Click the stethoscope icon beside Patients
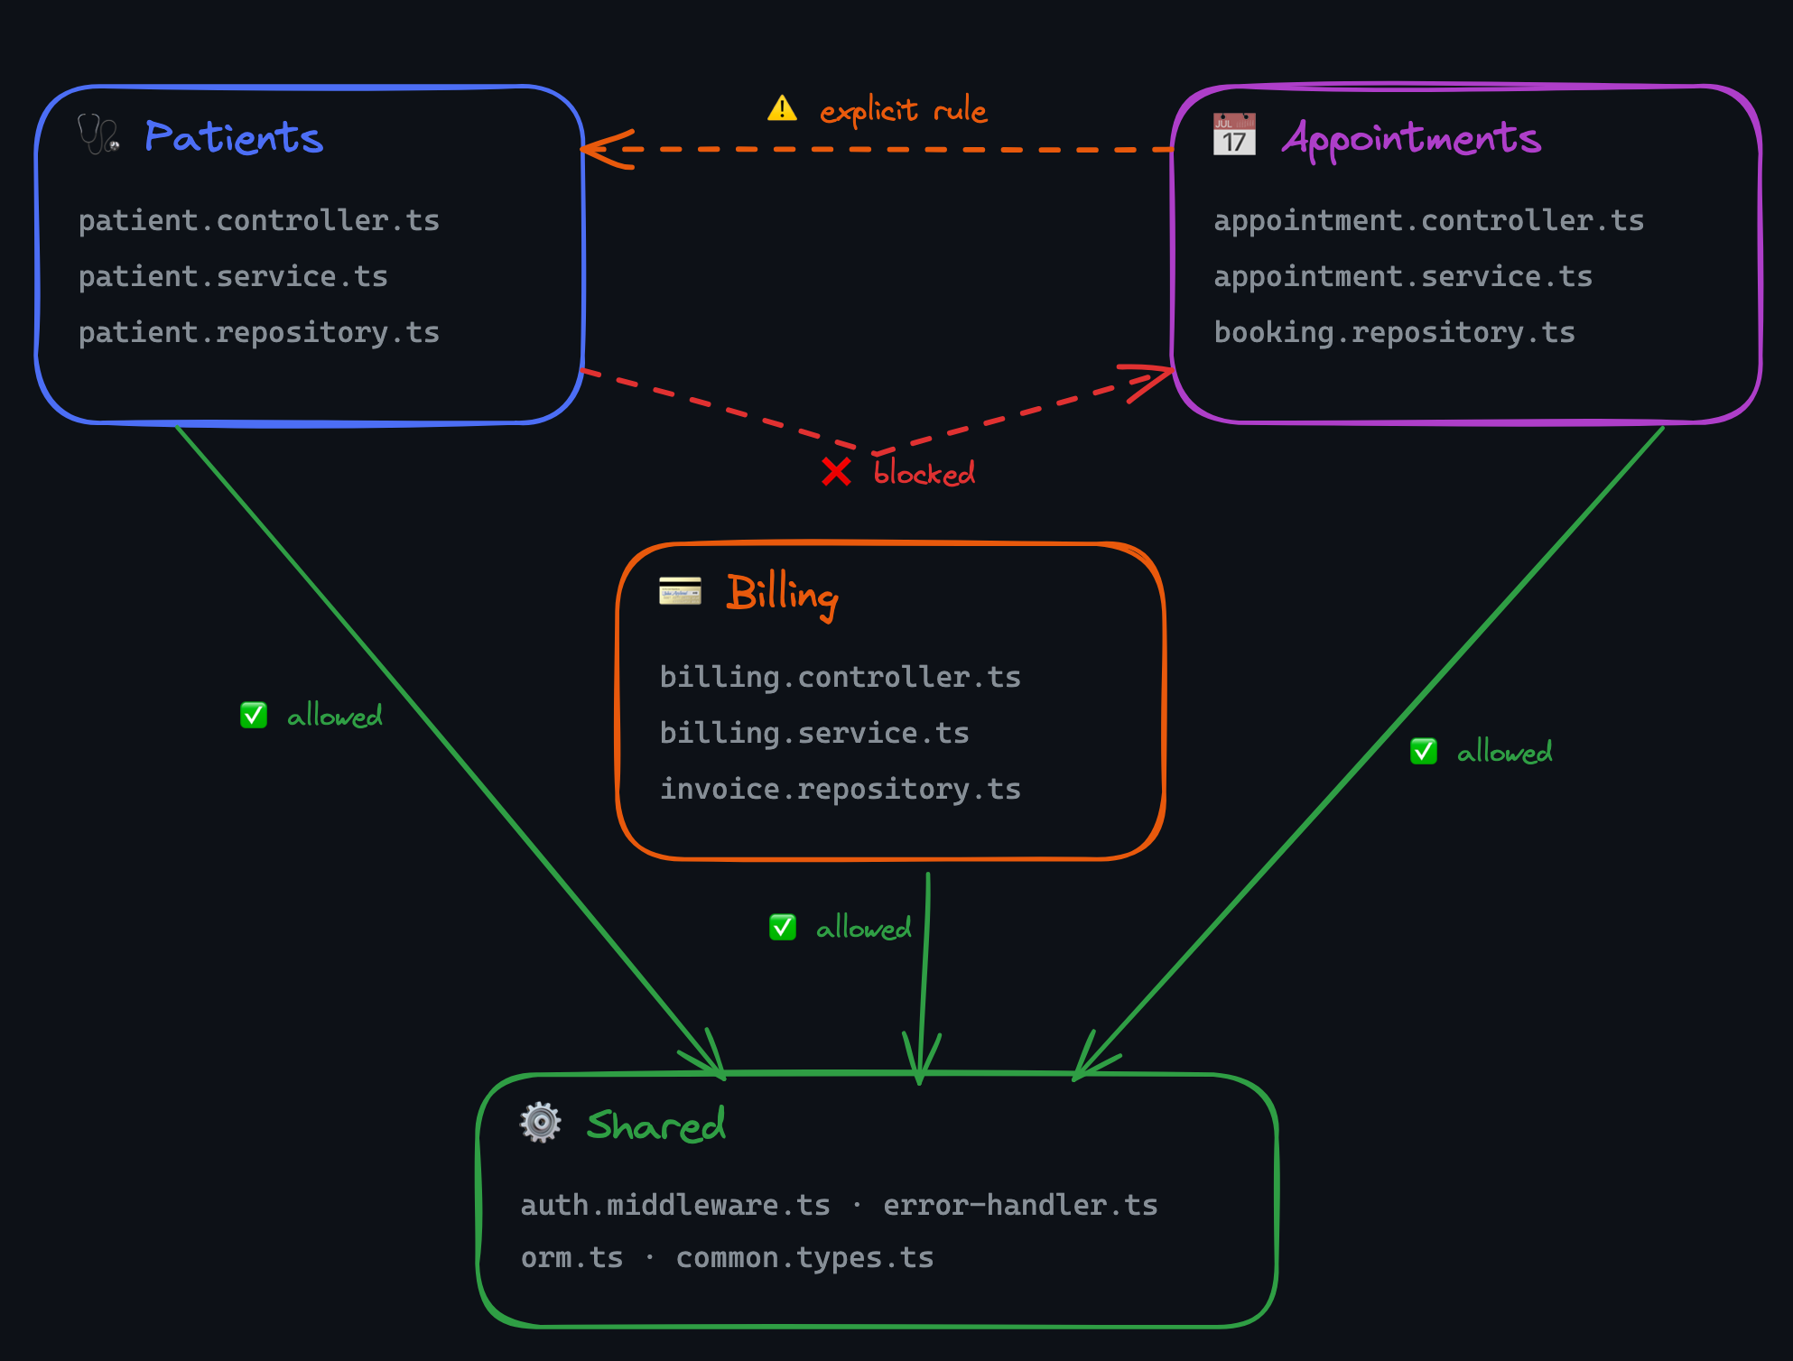Viewport: 1793px width, 1361px height. 98,134
